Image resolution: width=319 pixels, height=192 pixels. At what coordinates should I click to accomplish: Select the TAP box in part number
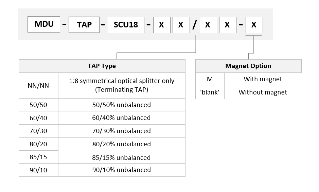(84, 25)
